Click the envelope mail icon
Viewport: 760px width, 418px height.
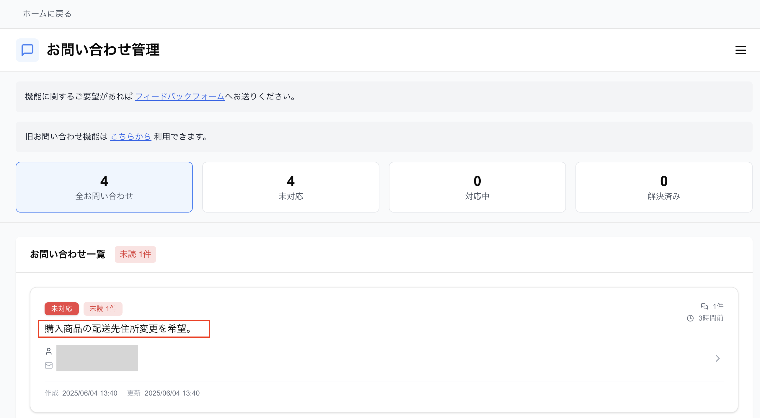pyautogui.click(x=49, y=365)
